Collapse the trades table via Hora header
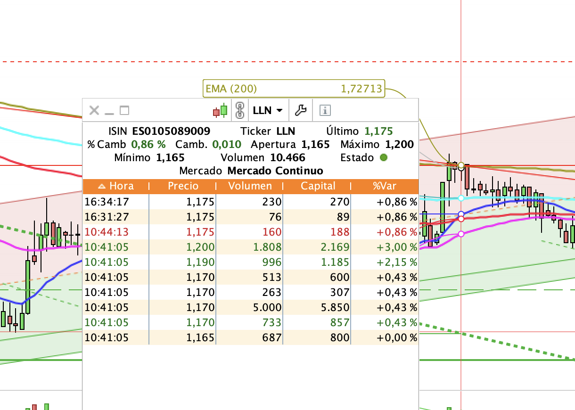This screenshot has width=575, height=410. pos(122,186)
